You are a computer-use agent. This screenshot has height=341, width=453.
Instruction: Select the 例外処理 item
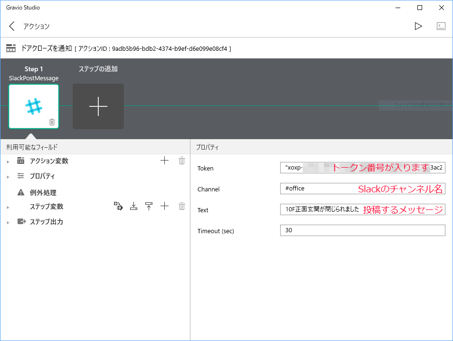[x=43, y=192]
